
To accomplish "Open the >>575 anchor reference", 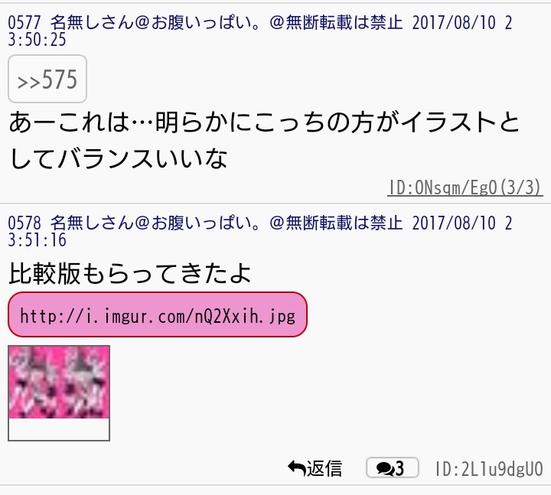I will (47, 79).
